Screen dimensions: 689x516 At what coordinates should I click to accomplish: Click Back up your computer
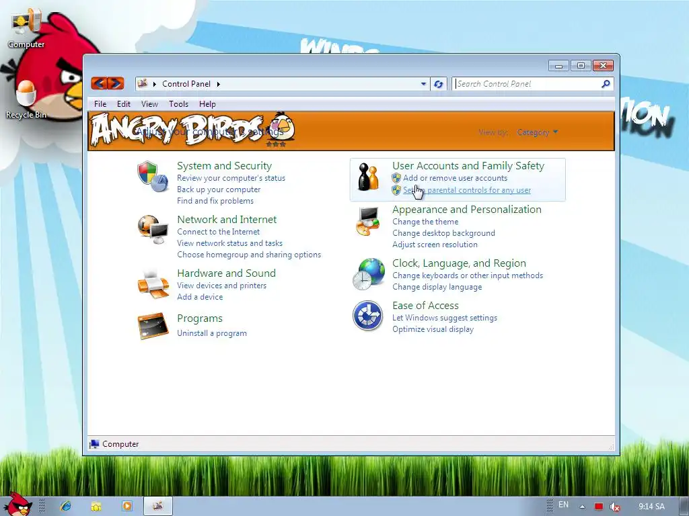click(x=219, y=189)
